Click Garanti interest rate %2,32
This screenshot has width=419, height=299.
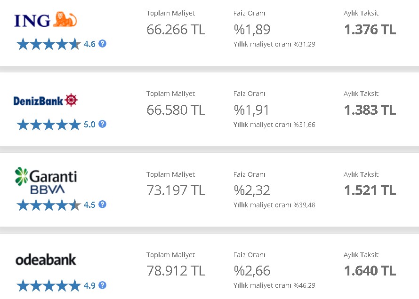click(252, 190)
